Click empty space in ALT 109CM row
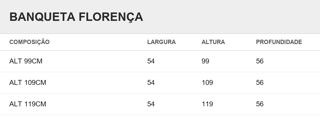The height and width of the screenshot is (124, 320). pos(96,83)
